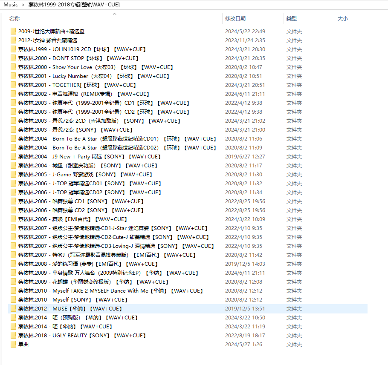The width and height of the screenshot is (388, 365).
Task: Select folder icon for 特务J album
Action: tap(13, 255)
